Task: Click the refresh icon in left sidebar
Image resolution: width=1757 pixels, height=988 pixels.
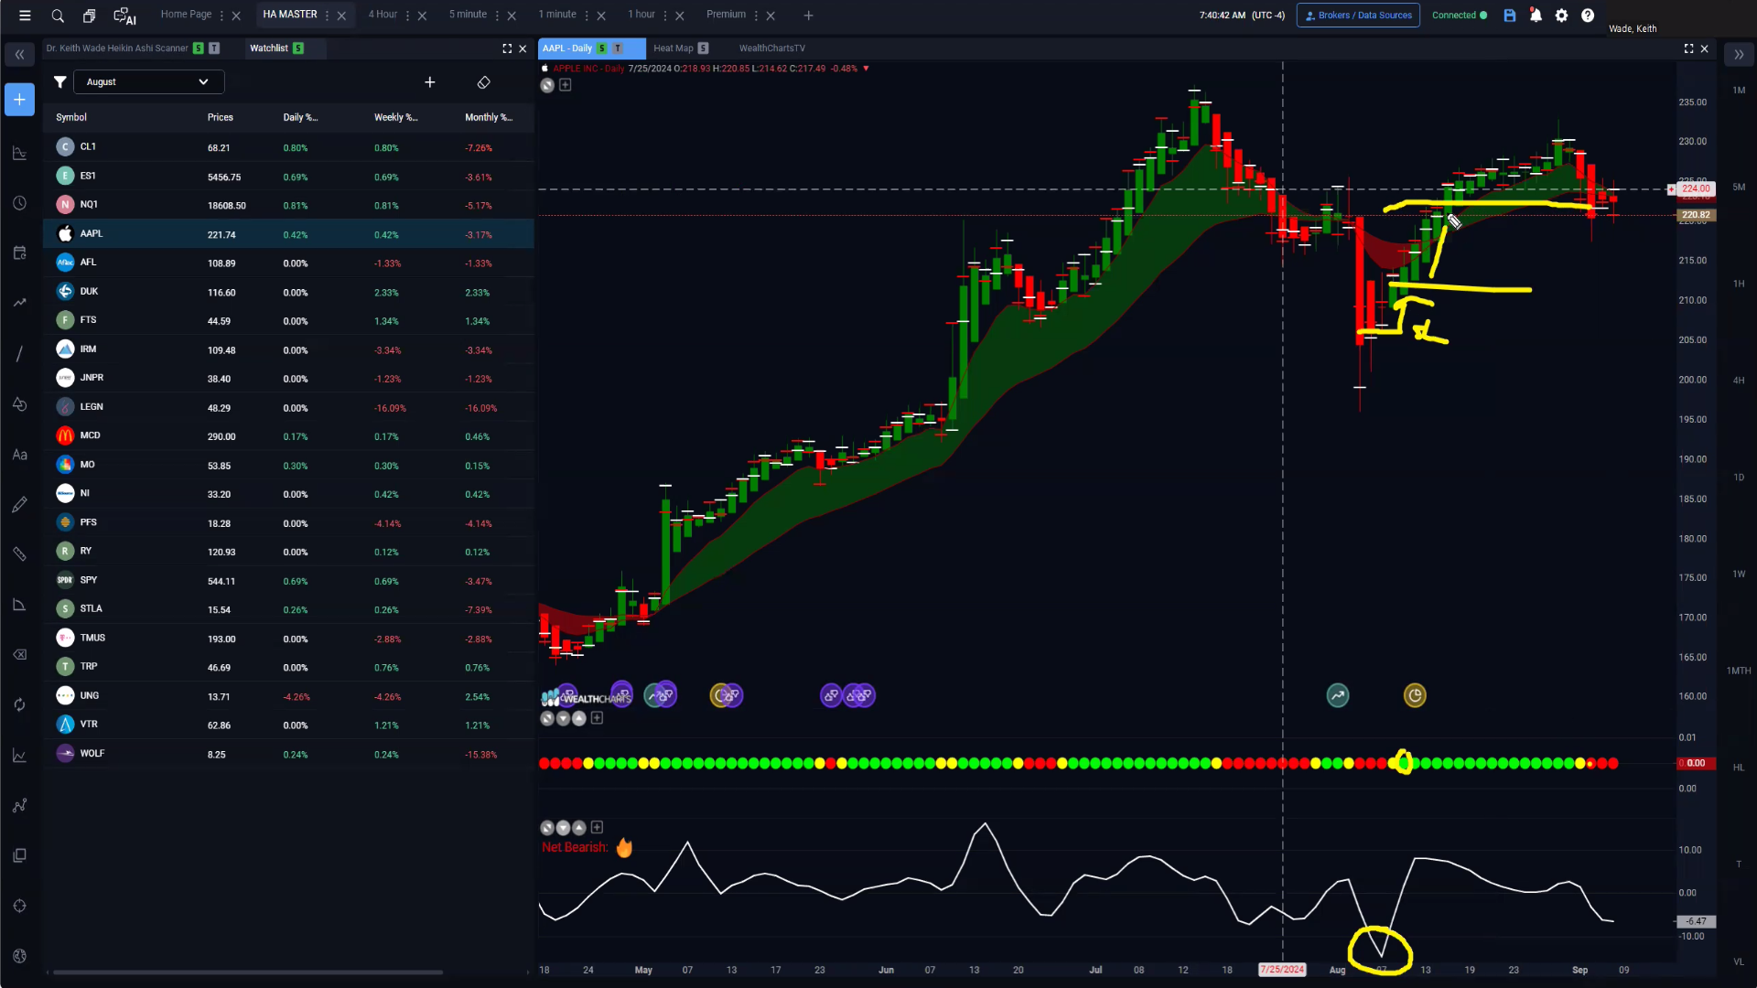Action: 19,705
